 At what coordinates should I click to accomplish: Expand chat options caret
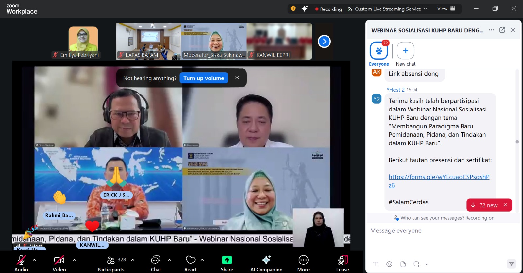click(x=169, y=260)
